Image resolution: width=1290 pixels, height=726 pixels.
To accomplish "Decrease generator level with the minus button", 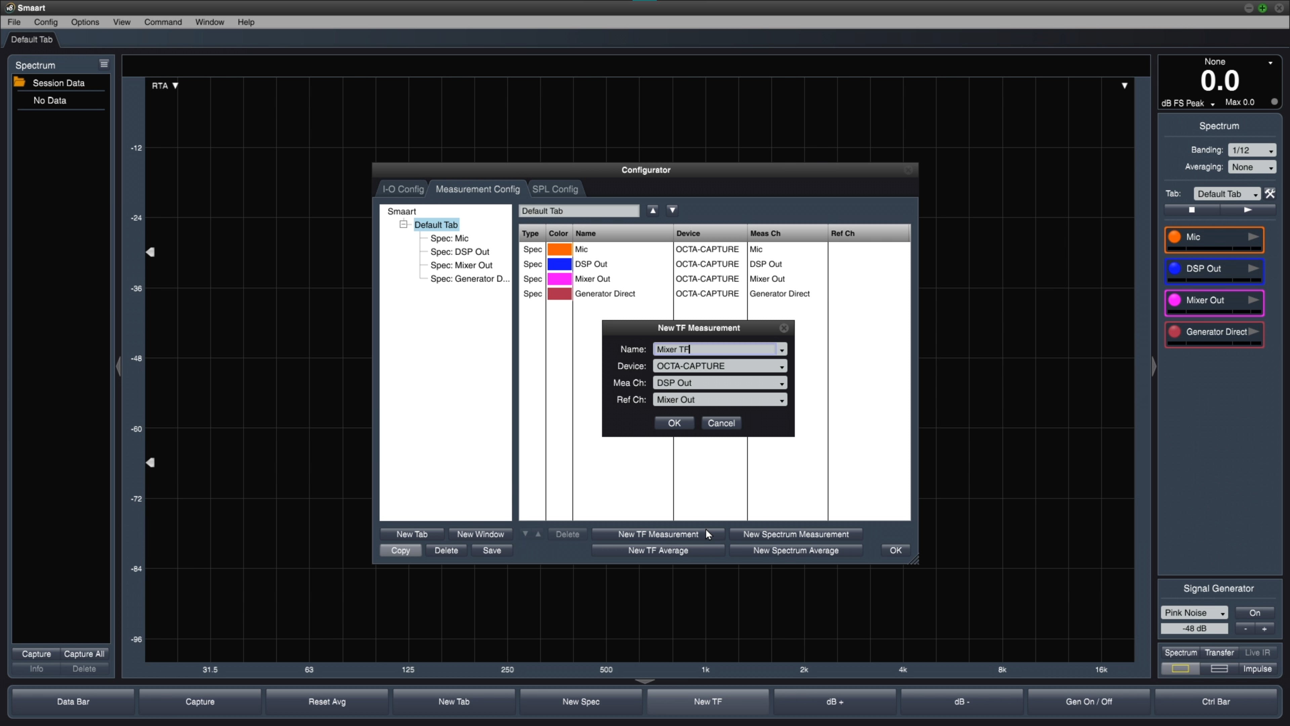I will [1245, 628].
